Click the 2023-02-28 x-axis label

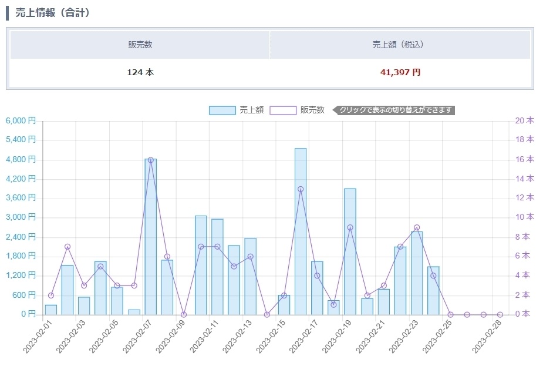tap(487, 337)
